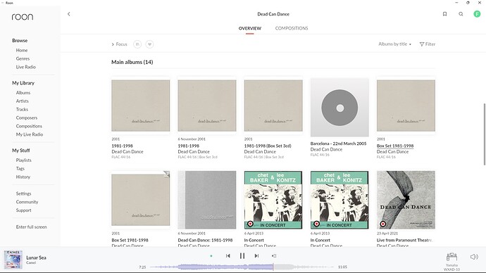Click the Box Set 1981-1998 underlined title
The height and width of the screenshot is (273, 486).
pos(395,146)
